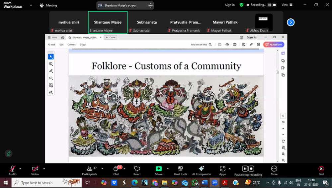
Task: Open page thumbnails panel icon
Action: [283, 75]
